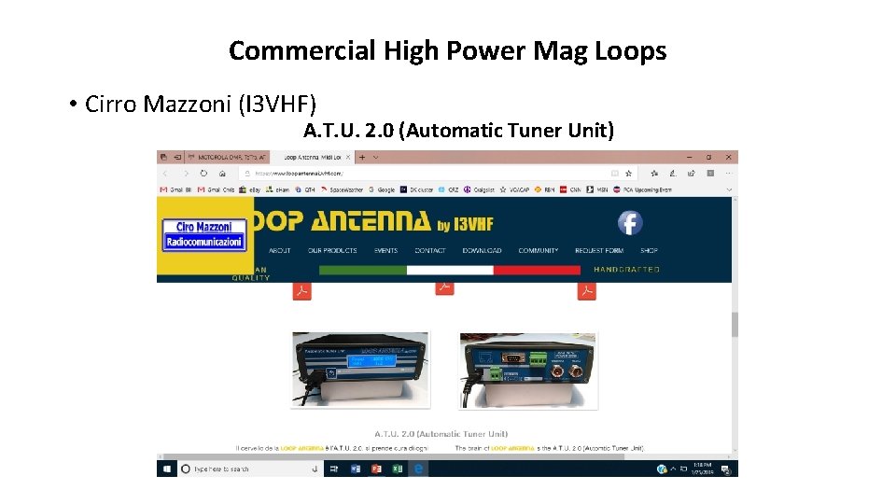
Task: Open the MSN bookmark
Action: [x=597, y=189]
